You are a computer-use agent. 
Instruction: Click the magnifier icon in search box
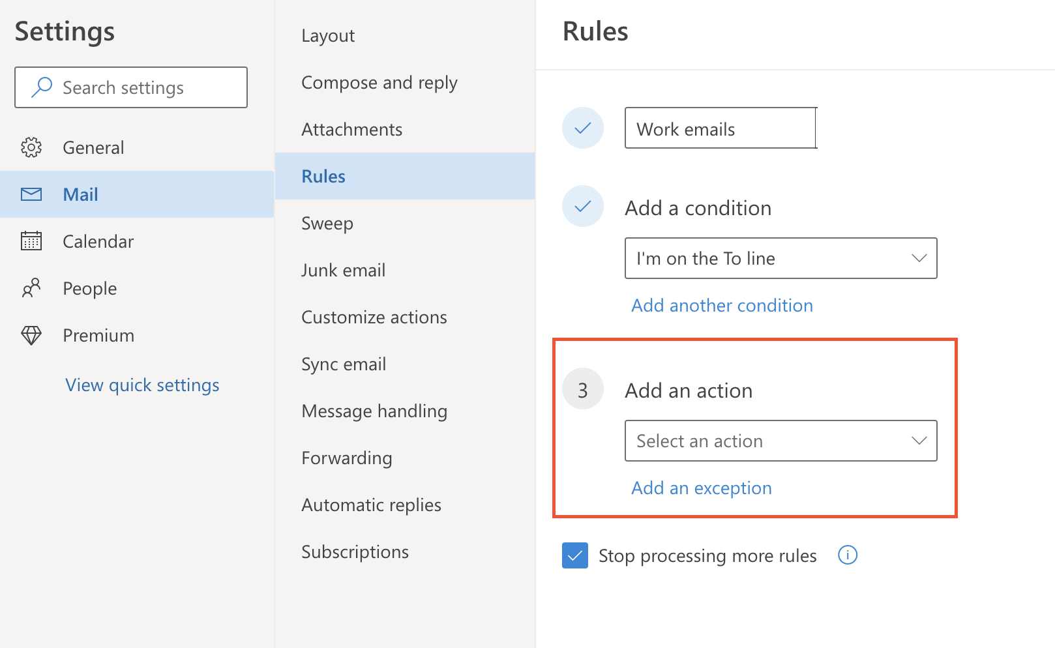click(42, 87)
